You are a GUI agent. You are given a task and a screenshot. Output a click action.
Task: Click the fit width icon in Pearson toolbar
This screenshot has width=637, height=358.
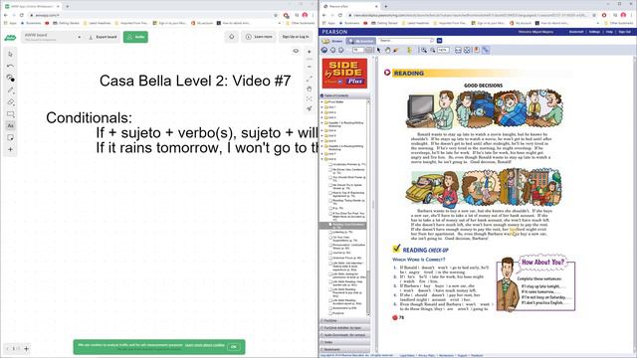[x=458, y=50]
